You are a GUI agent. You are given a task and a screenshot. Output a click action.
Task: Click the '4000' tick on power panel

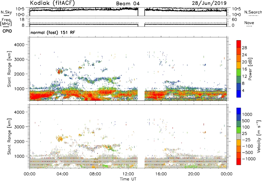(x=19, y=45)
